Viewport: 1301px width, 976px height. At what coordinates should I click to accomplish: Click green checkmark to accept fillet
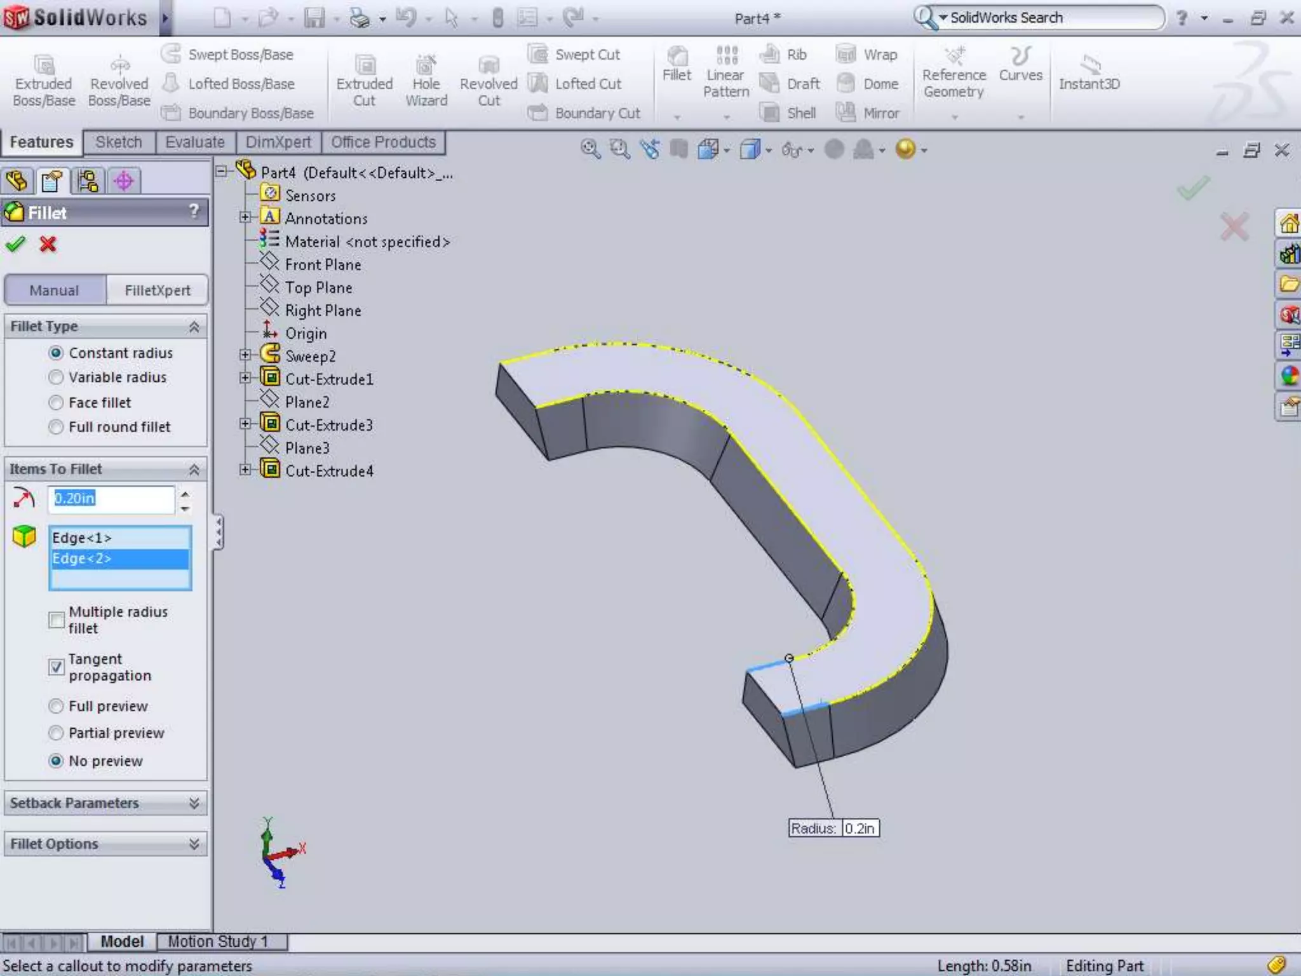pyautogui.click(x=16, y=244)
